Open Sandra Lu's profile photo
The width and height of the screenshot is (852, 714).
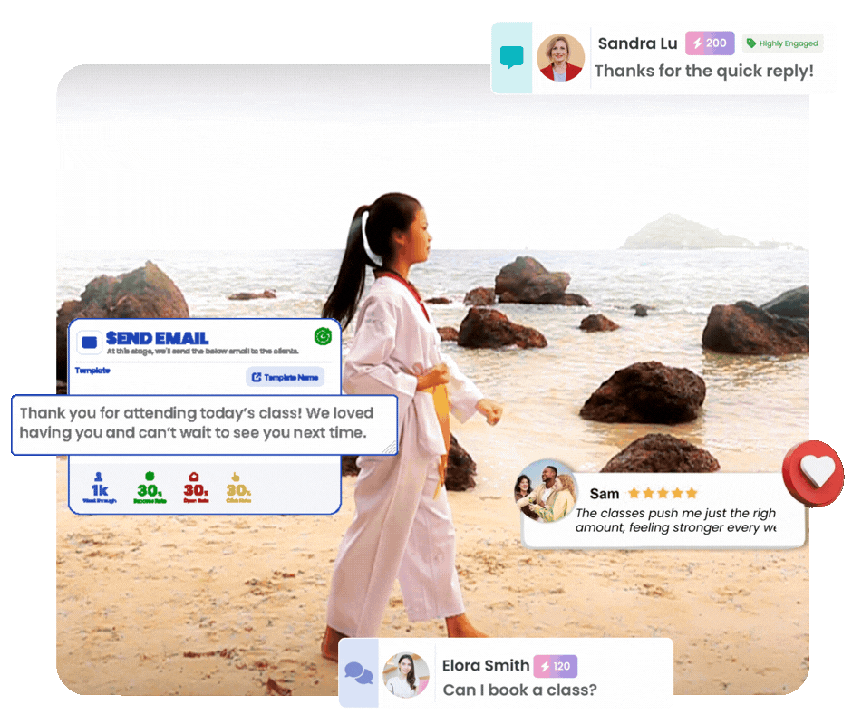click(x=560, y=58)
